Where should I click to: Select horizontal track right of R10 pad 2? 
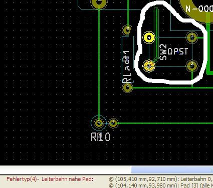tap(165, 123)
